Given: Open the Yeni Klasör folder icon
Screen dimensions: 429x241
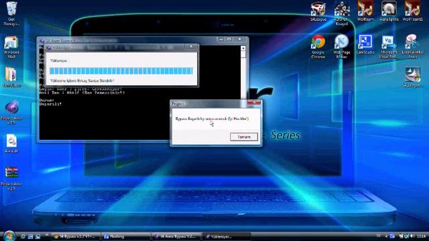Looking at the screenshot, I should point(11,78).
